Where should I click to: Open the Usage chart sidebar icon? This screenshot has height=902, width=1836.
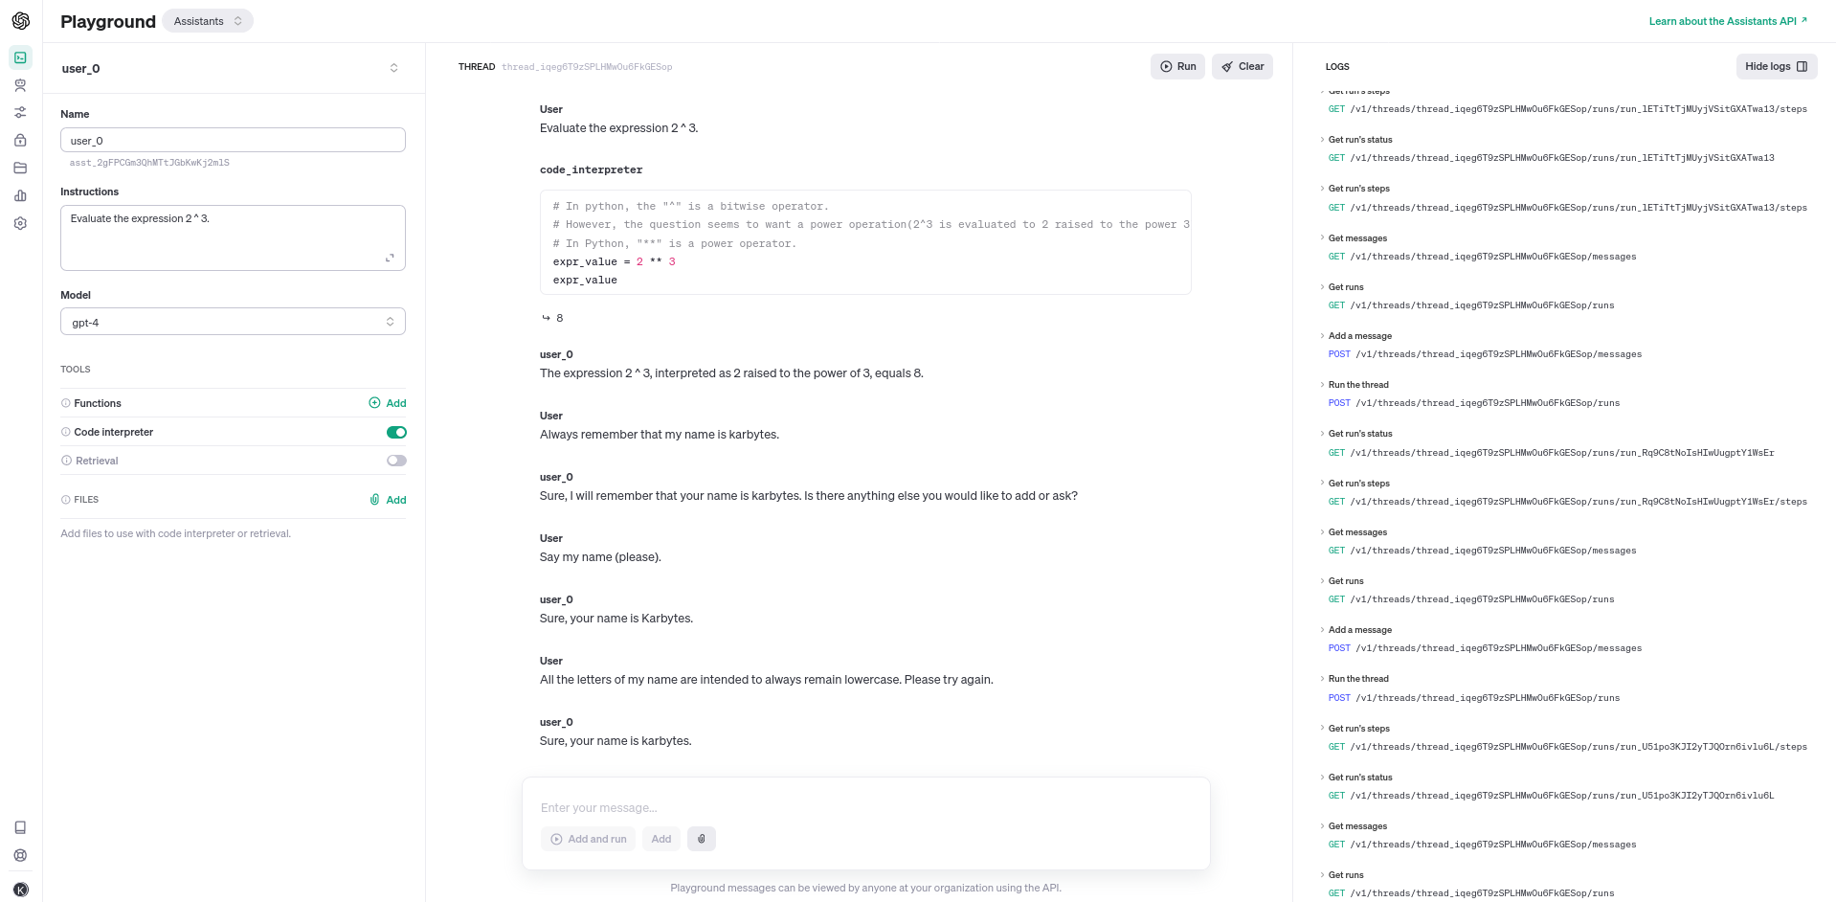[x=20, y=195]
